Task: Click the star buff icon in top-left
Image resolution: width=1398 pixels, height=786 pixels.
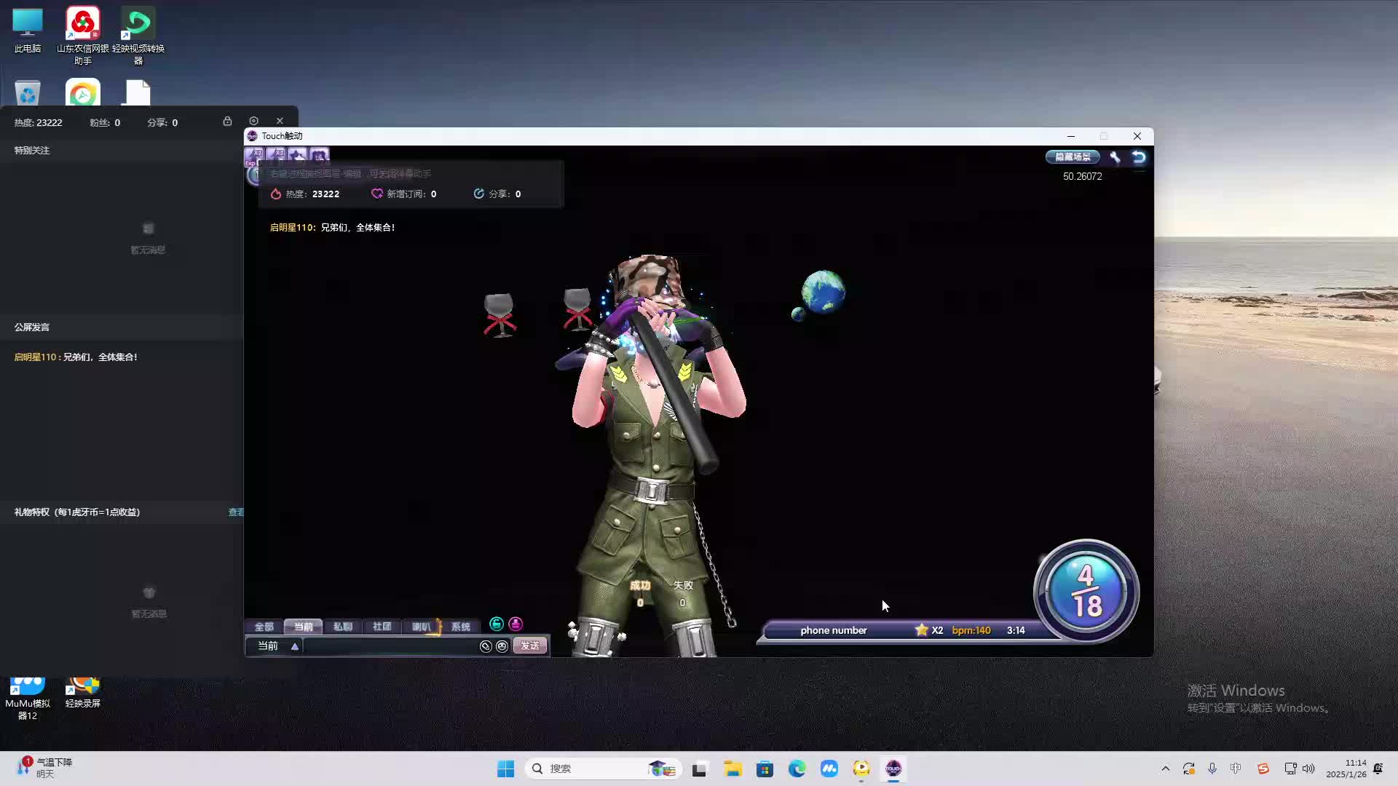Action: coord(297,155)
